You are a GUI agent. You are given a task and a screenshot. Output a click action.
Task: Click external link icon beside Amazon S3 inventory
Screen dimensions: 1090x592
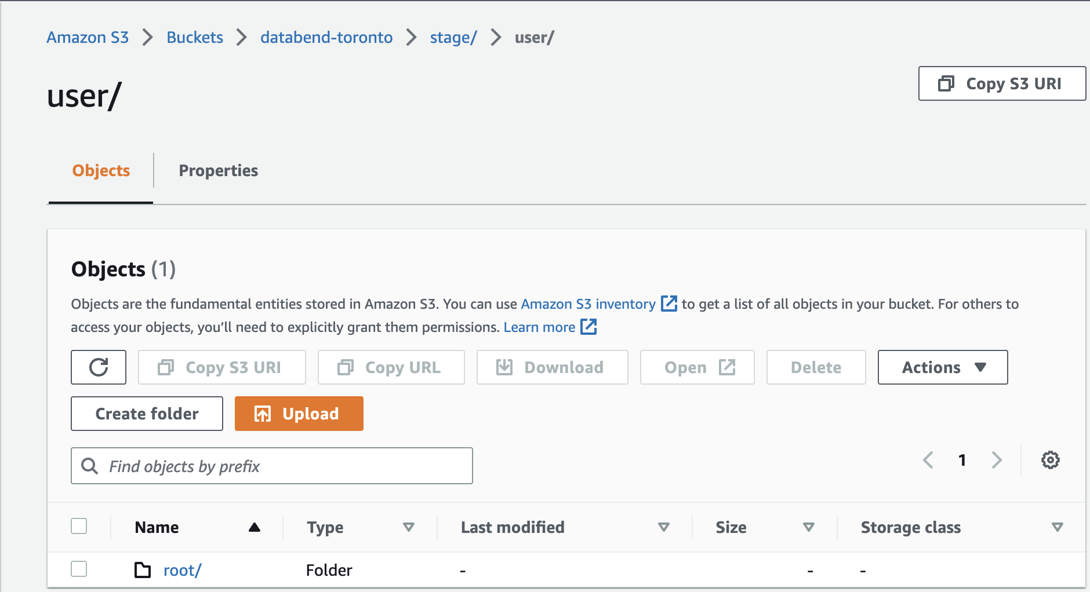coord(669,304)
